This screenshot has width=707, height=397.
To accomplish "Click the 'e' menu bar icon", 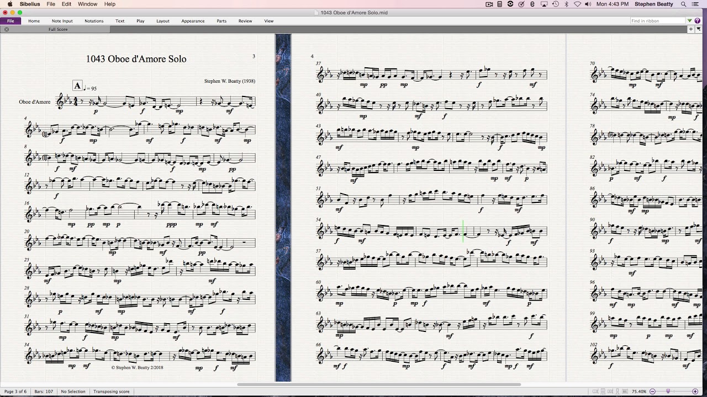I will [x=532, y=4].
